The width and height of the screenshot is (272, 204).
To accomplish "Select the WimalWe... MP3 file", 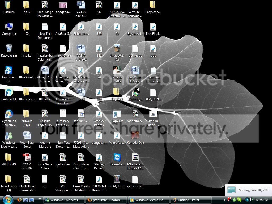I will [117, 136].
